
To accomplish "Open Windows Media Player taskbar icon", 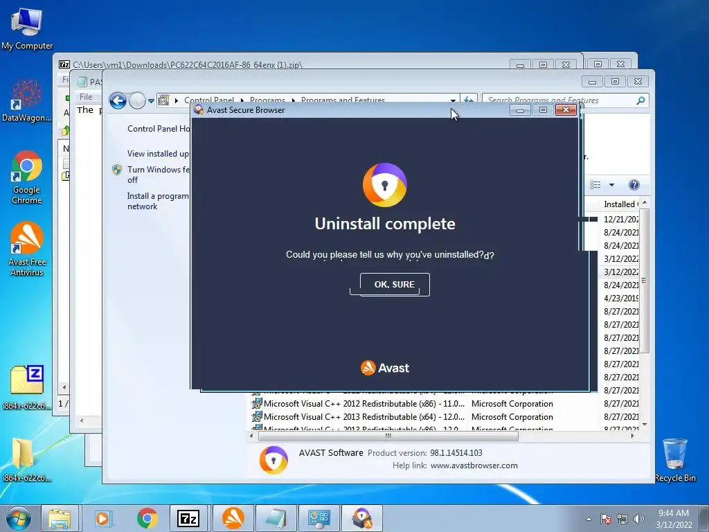I will pyautogui.click(x=102, y=518).
